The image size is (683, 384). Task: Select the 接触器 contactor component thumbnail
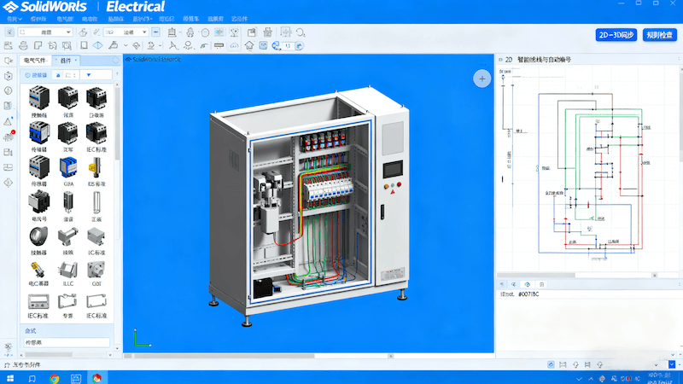[x=38, y=96]
